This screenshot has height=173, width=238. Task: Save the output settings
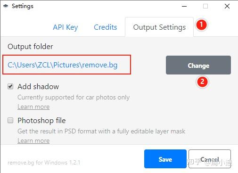[x=165, y=159]
